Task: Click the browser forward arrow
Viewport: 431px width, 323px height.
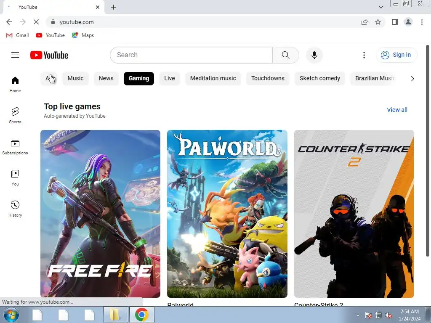Action: tap(23, 22)
